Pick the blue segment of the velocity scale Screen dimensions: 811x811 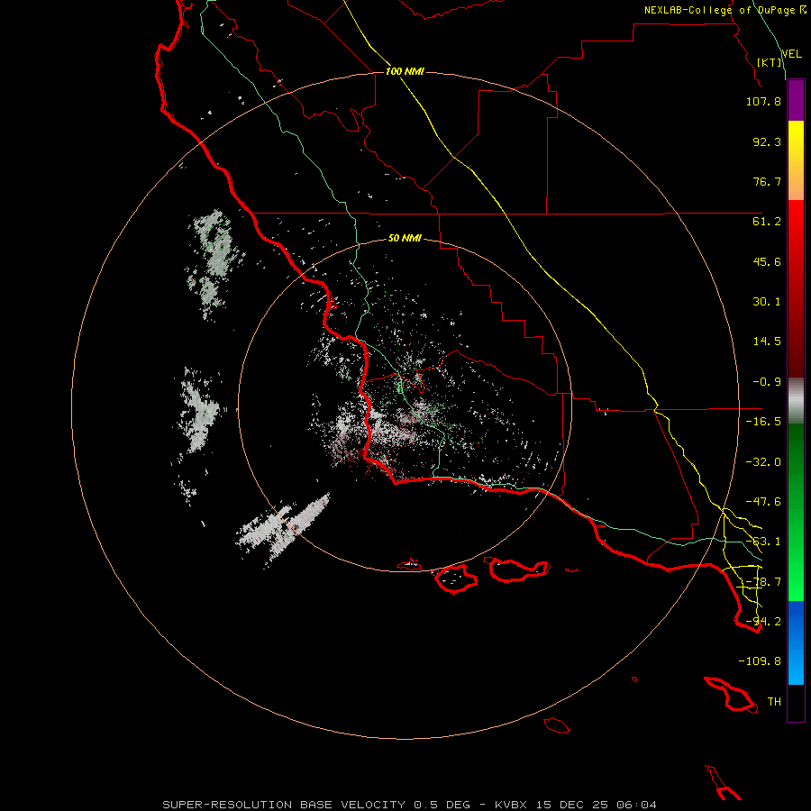(x=796, y=642)
